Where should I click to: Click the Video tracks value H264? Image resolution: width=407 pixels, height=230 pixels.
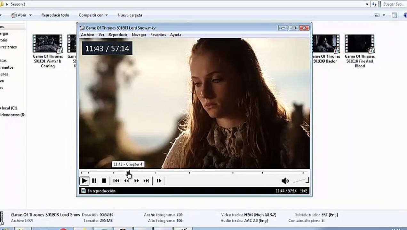pyautogui.click(x=259, y=215)
